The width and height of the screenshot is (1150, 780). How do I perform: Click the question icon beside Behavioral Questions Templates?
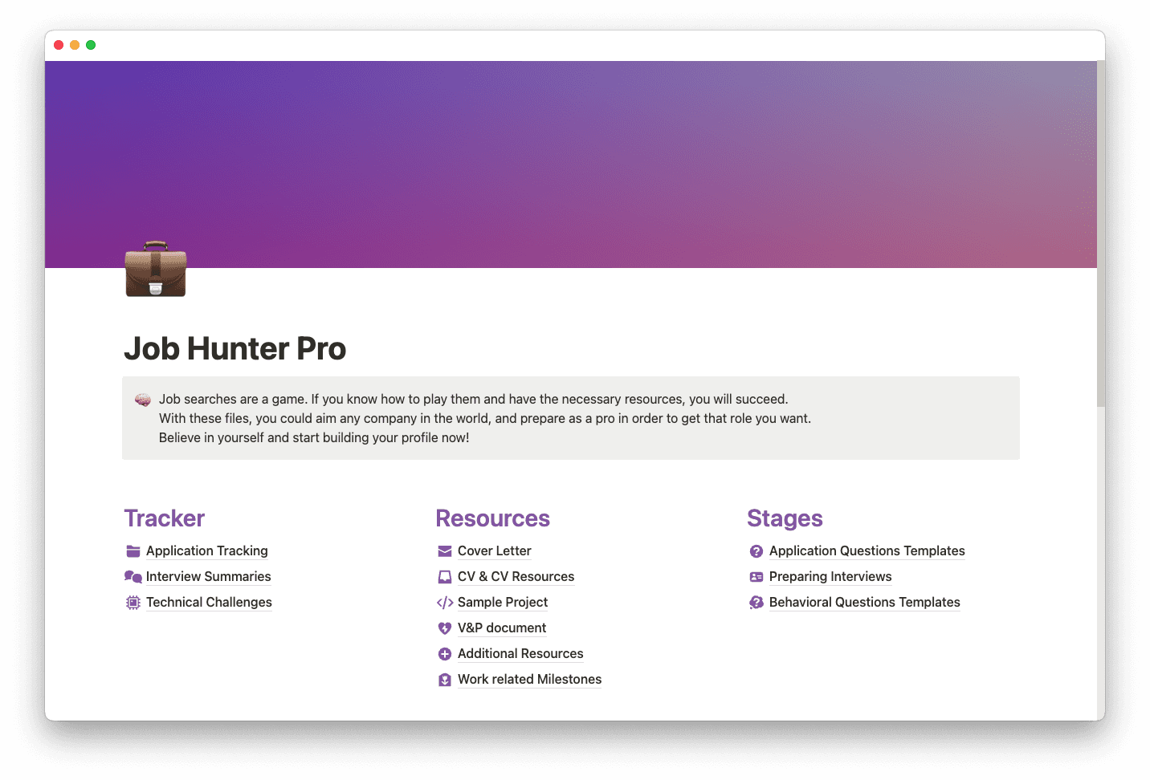pos(756,603)
